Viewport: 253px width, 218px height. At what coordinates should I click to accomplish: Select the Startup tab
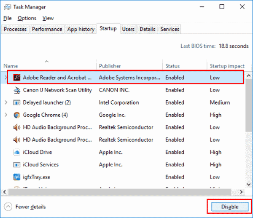coord(108,29)
